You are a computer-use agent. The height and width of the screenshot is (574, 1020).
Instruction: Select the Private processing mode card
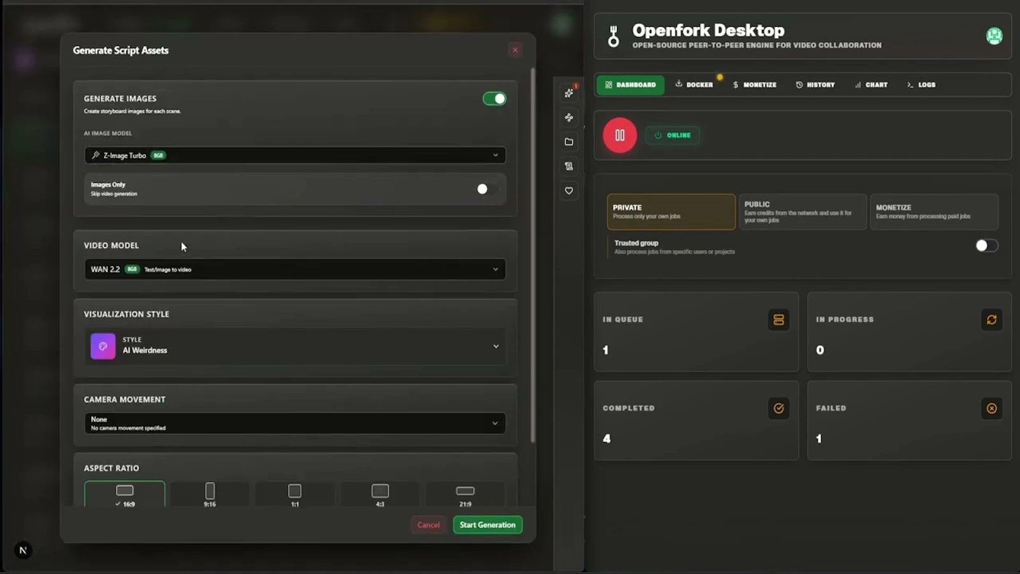pos(671,212)
